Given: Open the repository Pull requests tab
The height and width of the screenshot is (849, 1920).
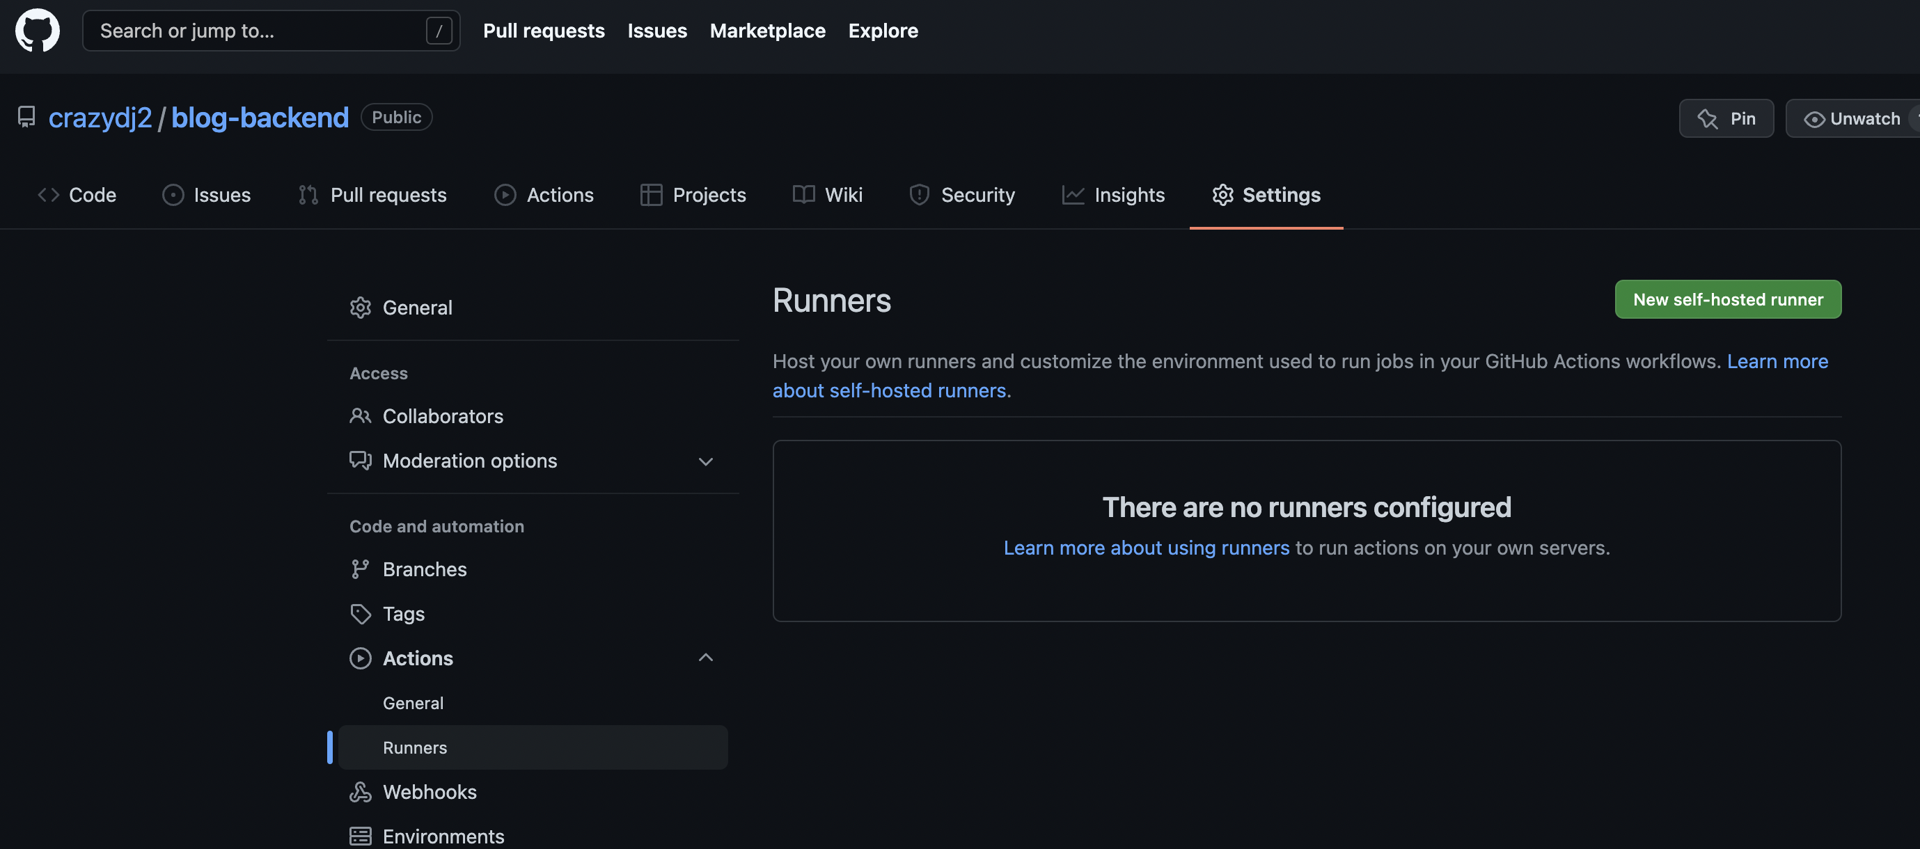Looking at the screenshot, I should pos(372,195).
